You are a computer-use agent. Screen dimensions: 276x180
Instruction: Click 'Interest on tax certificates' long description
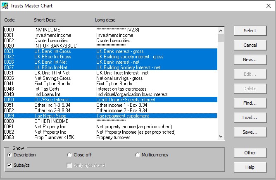[x=121, y=89]
